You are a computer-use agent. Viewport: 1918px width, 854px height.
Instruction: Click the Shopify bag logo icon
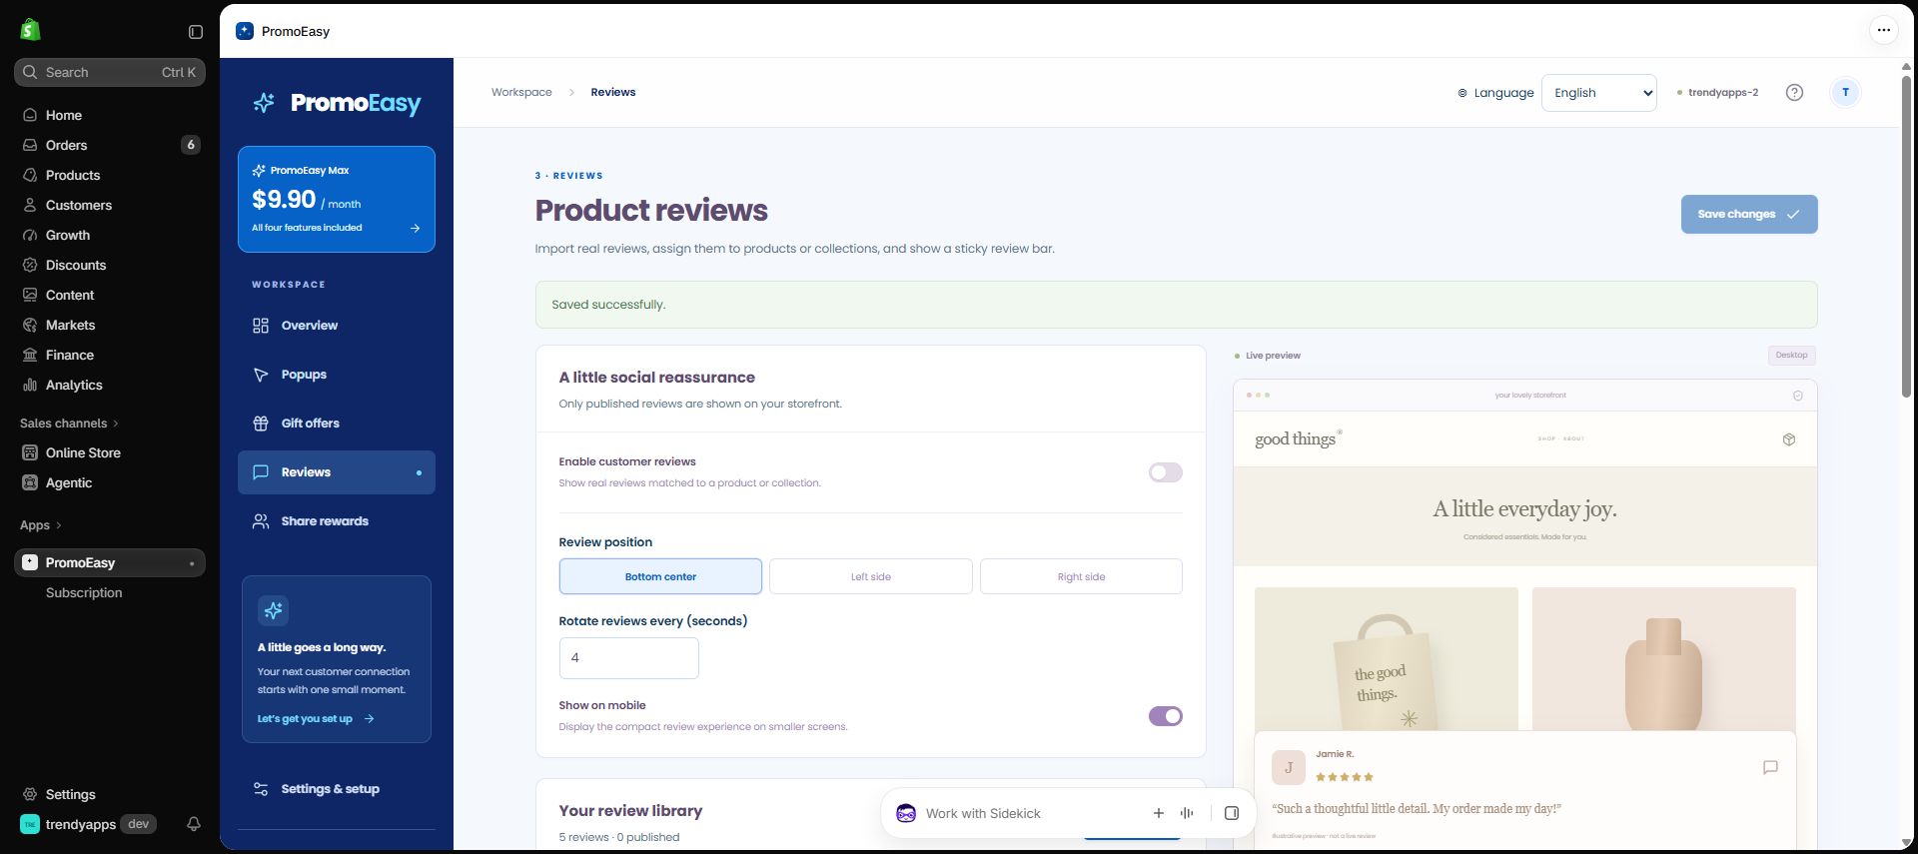coord(30,30)
